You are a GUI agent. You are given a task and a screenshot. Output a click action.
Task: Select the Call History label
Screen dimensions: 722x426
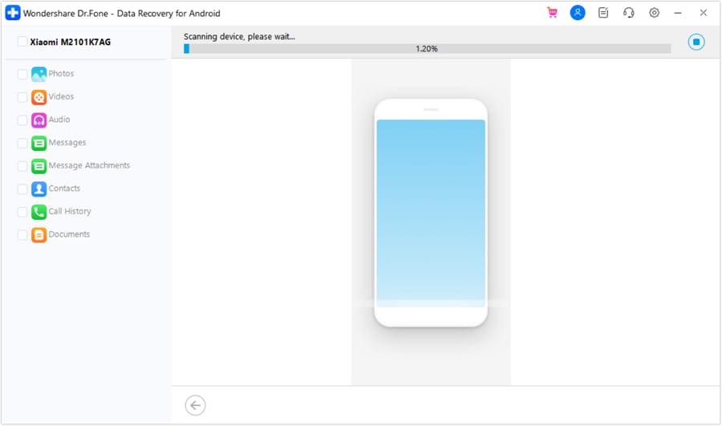click(x=70, y=211)
